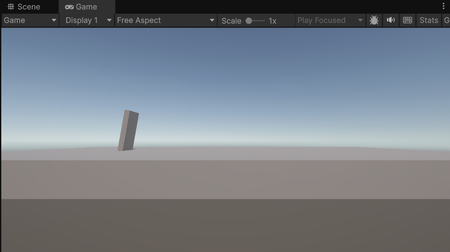Click the bug-shaped debugger icon
This screenshot has width=450, height=252.
(374, 20)
